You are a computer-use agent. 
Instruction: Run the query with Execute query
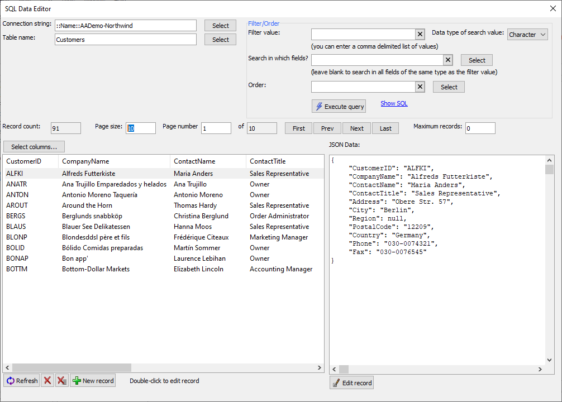(339, 107)
